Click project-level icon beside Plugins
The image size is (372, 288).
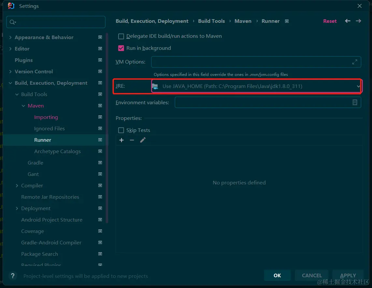[x=100, y=60]
